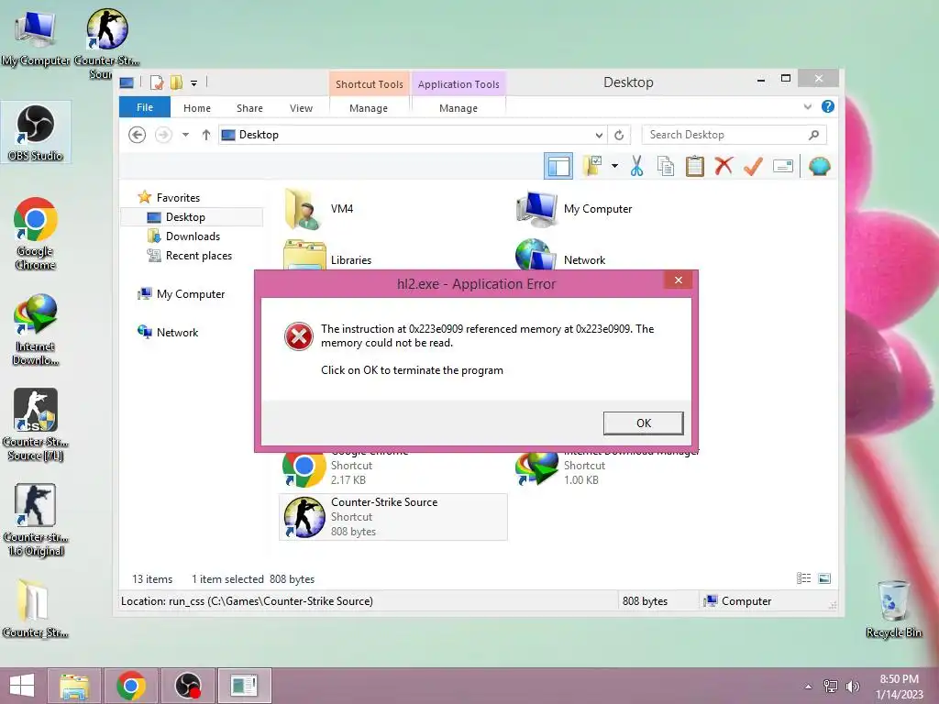
Task: Refresh the Desktop folder view
Action: (x=619, y=136)
